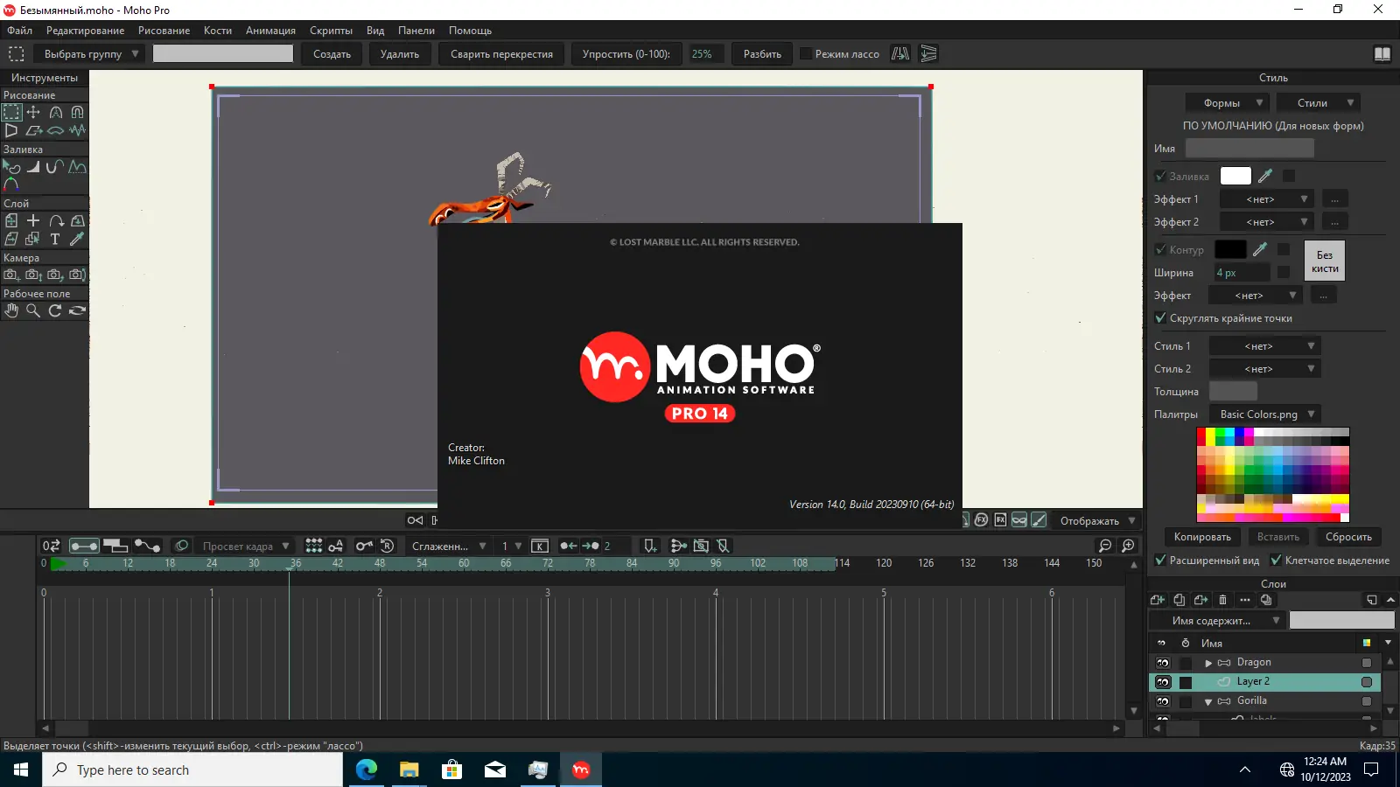
Task: Click the Moho icon in taskbar
Action: (581, 770)
